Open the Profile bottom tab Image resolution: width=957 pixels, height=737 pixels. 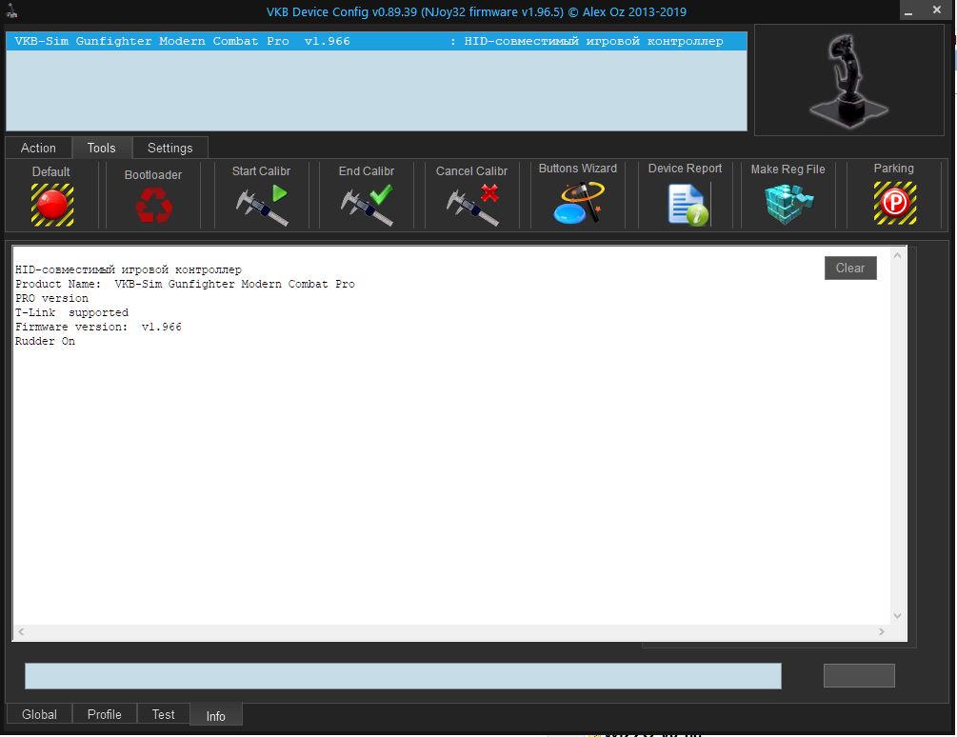click(x=105, y=714)
